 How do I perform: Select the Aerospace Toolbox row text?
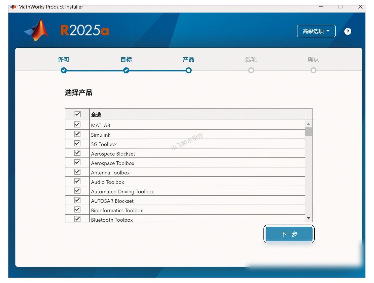(113, 163)
